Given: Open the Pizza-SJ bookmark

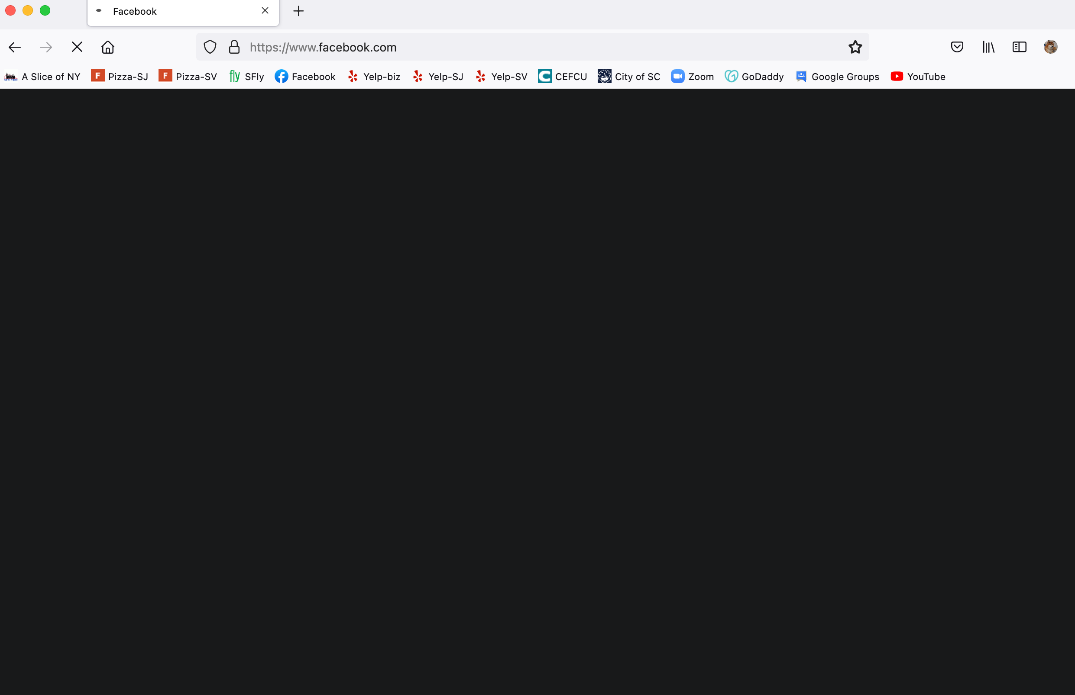Looking at the screenshot, I should [120, 77].
